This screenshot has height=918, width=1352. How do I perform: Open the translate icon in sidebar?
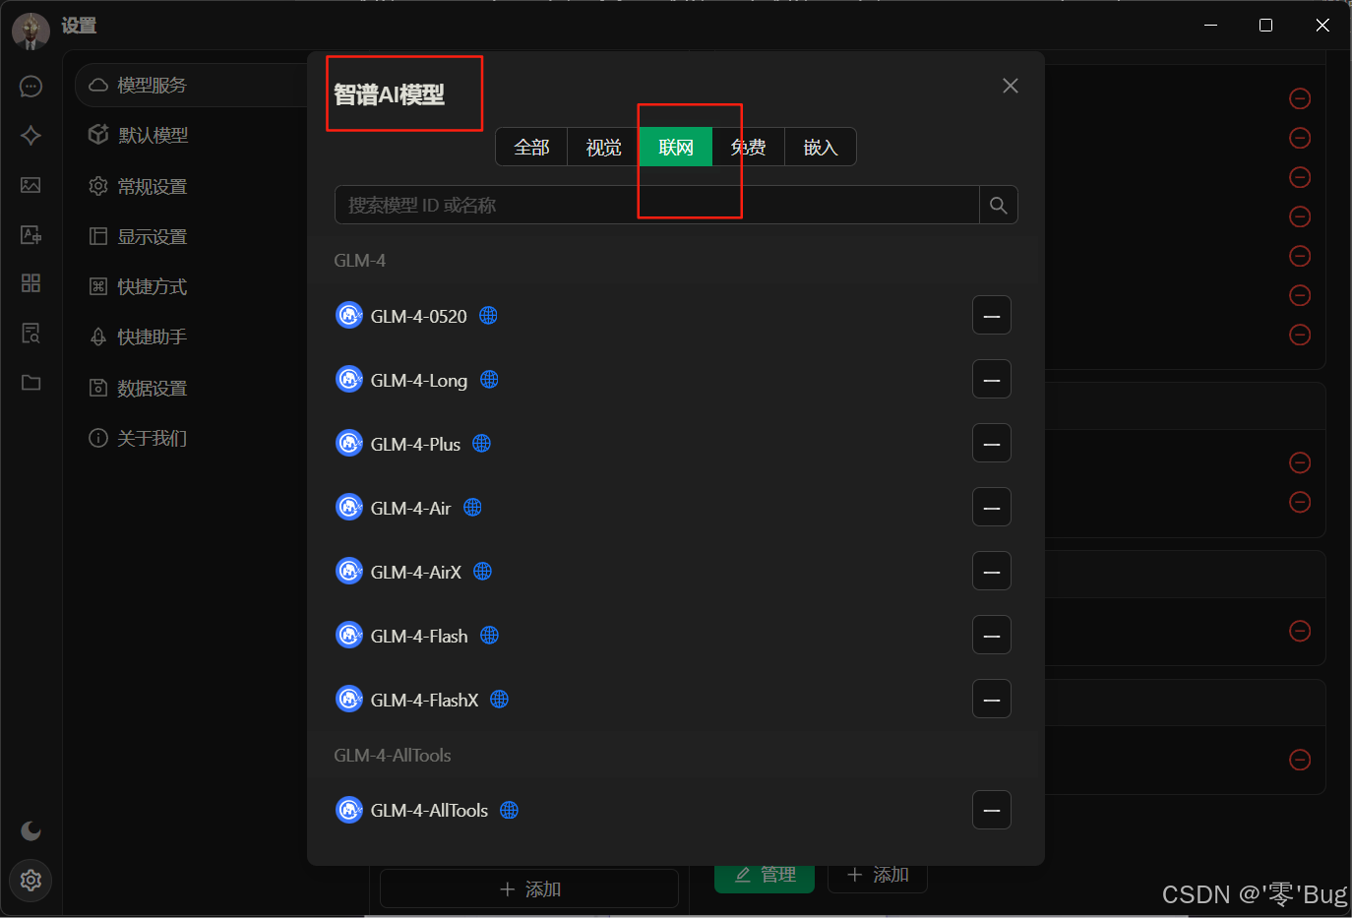(31, 234)
